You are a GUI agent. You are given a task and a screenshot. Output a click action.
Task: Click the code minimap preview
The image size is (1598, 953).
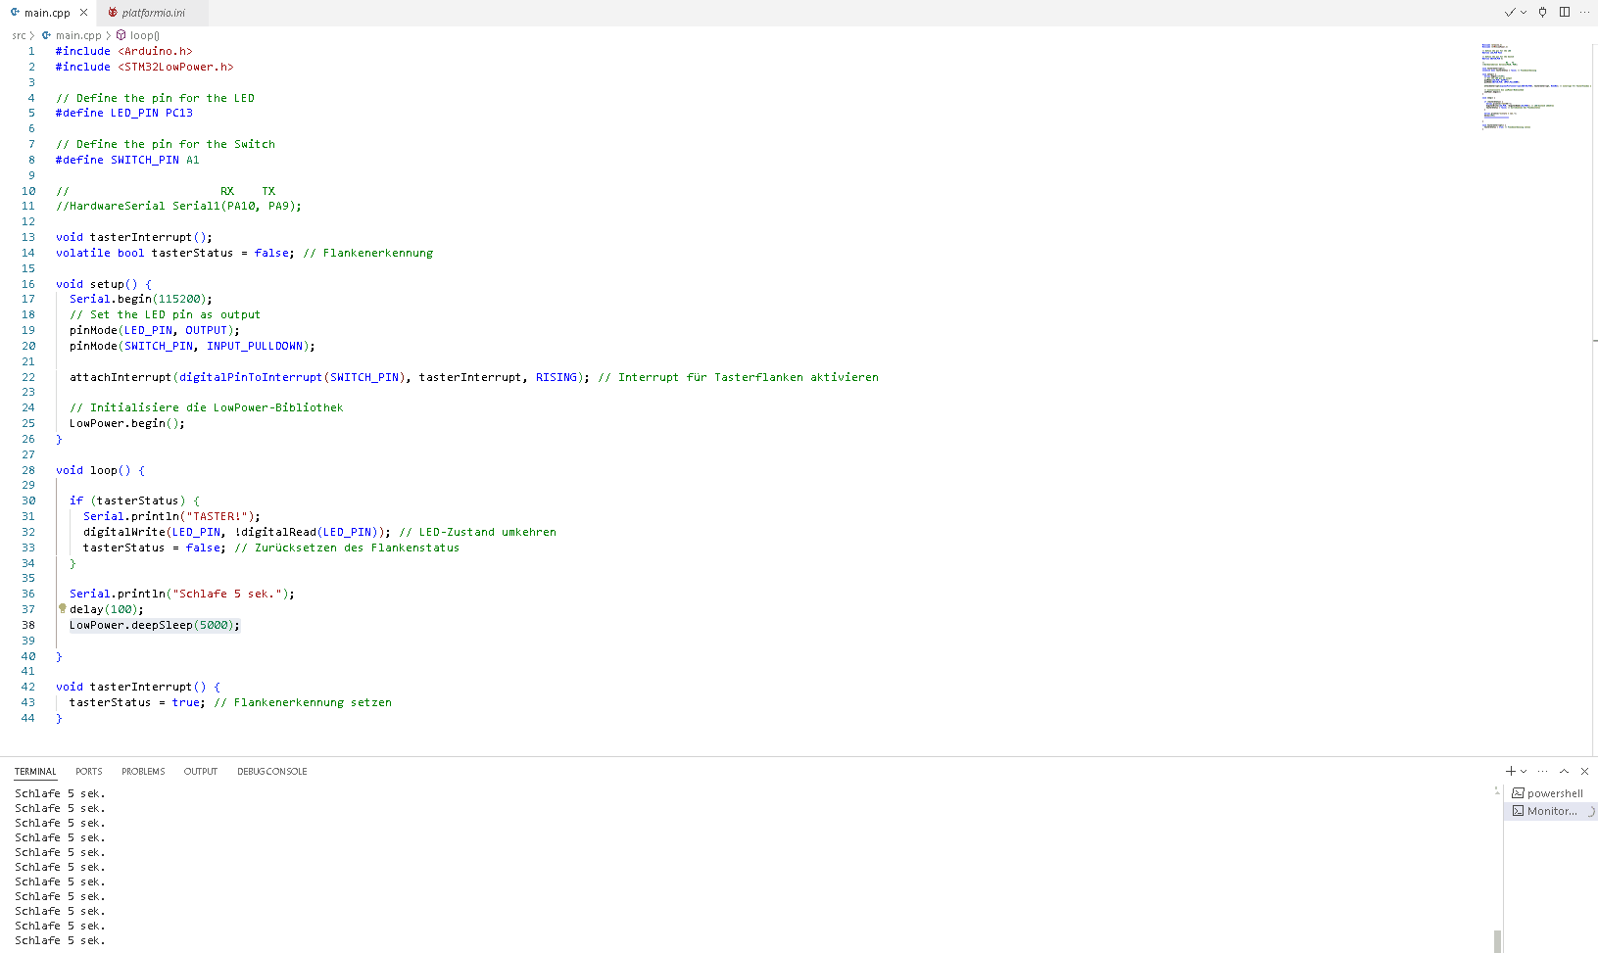click(x=1534, y=86)
